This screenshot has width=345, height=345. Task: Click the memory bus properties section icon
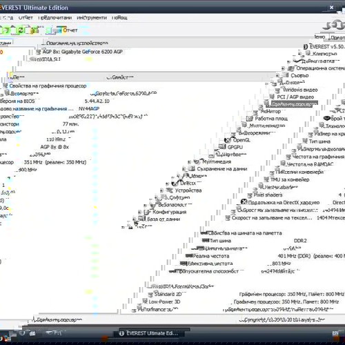click(204, 233)
